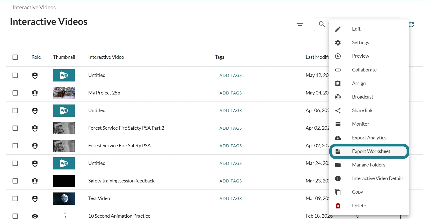
Task: Open the 10 Second Animation Practice title
Action: coord(119,216)
